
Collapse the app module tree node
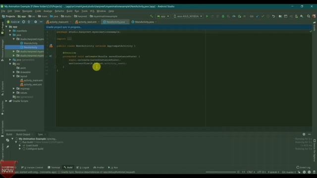click(6, 27)
